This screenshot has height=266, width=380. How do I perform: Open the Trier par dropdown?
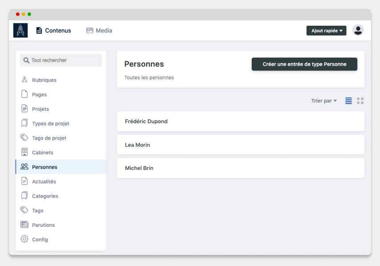tap(324, 101)
